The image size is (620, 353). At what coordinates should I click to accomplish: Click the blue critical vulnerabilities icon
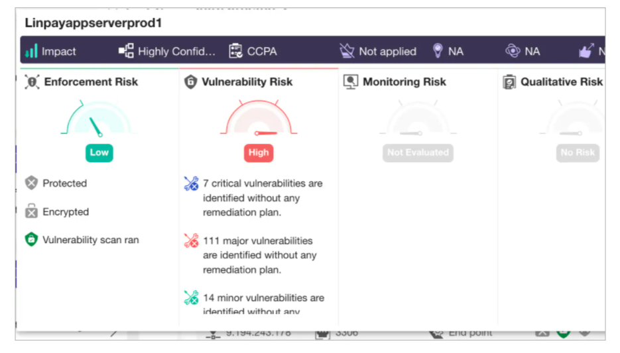pos(191,184)
